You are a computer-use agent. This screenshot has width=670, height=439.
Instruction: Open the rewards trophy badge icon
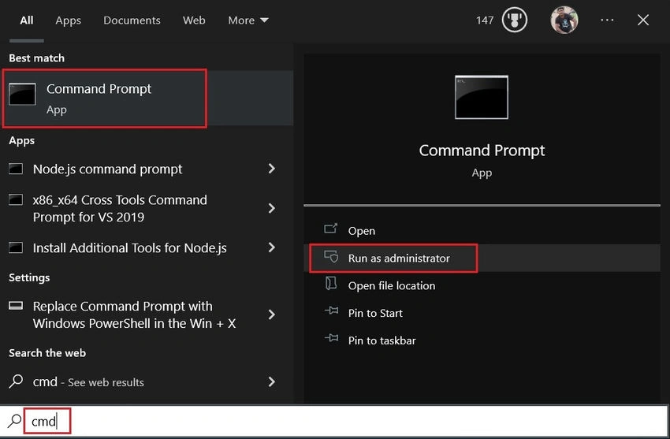tap(515, 20)
